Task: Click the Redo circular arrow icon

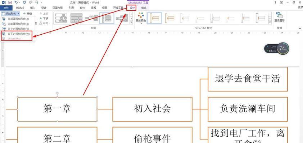Action: [24, 3]
